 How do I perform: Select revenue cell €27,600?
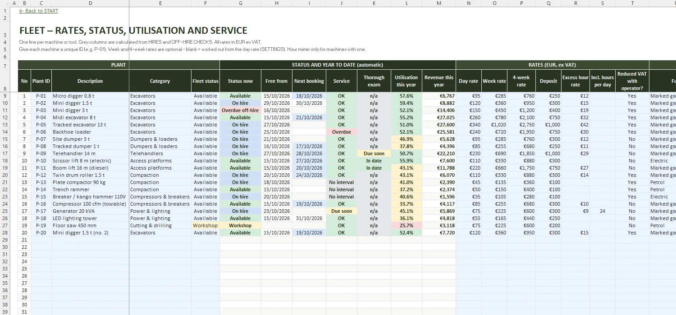click(439, 125)
